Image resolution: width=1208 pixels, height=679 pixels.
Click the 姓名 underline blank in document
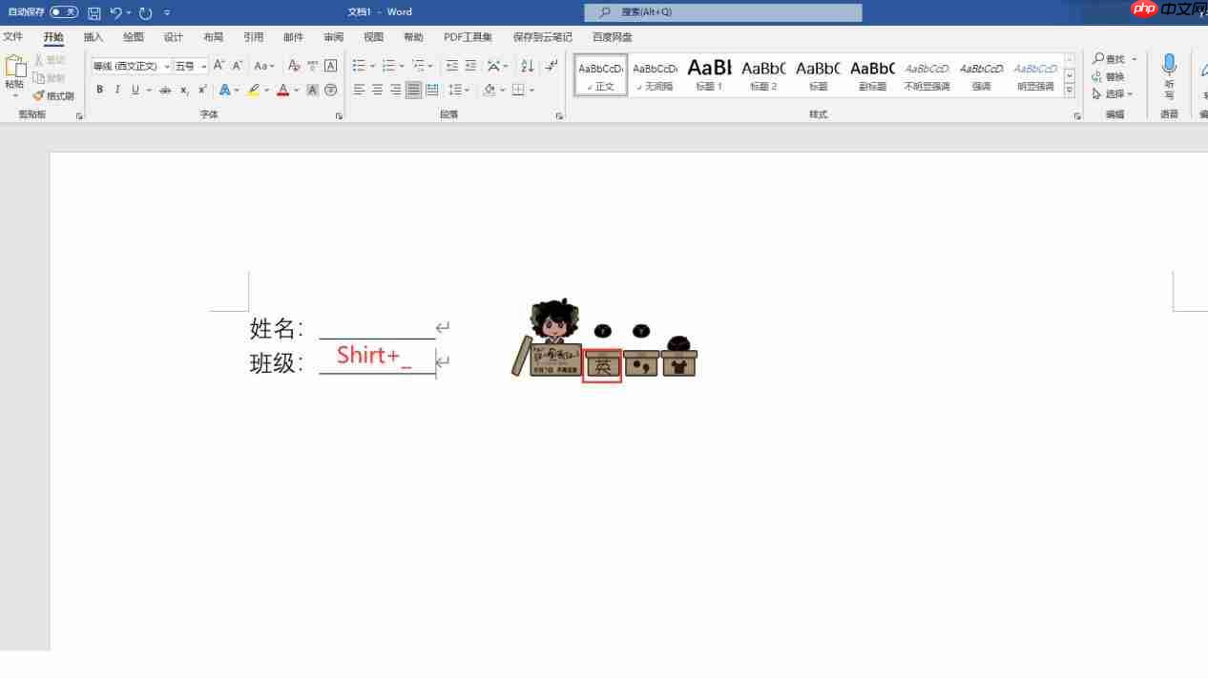377,329
